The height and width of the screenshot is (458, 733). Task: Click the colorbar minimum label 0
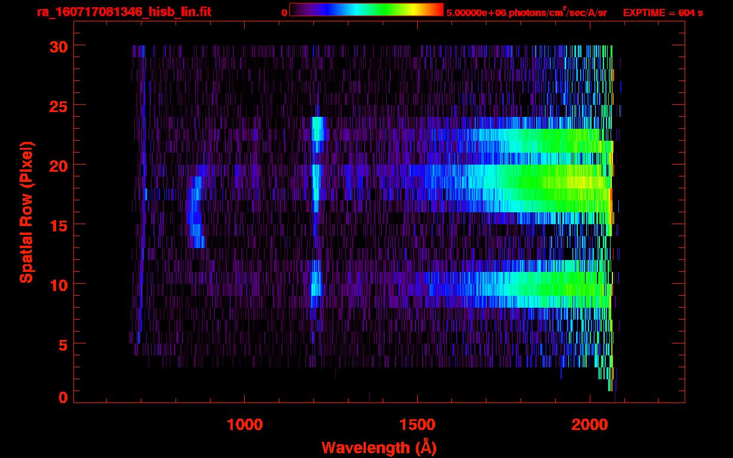(x=284, y=13)
